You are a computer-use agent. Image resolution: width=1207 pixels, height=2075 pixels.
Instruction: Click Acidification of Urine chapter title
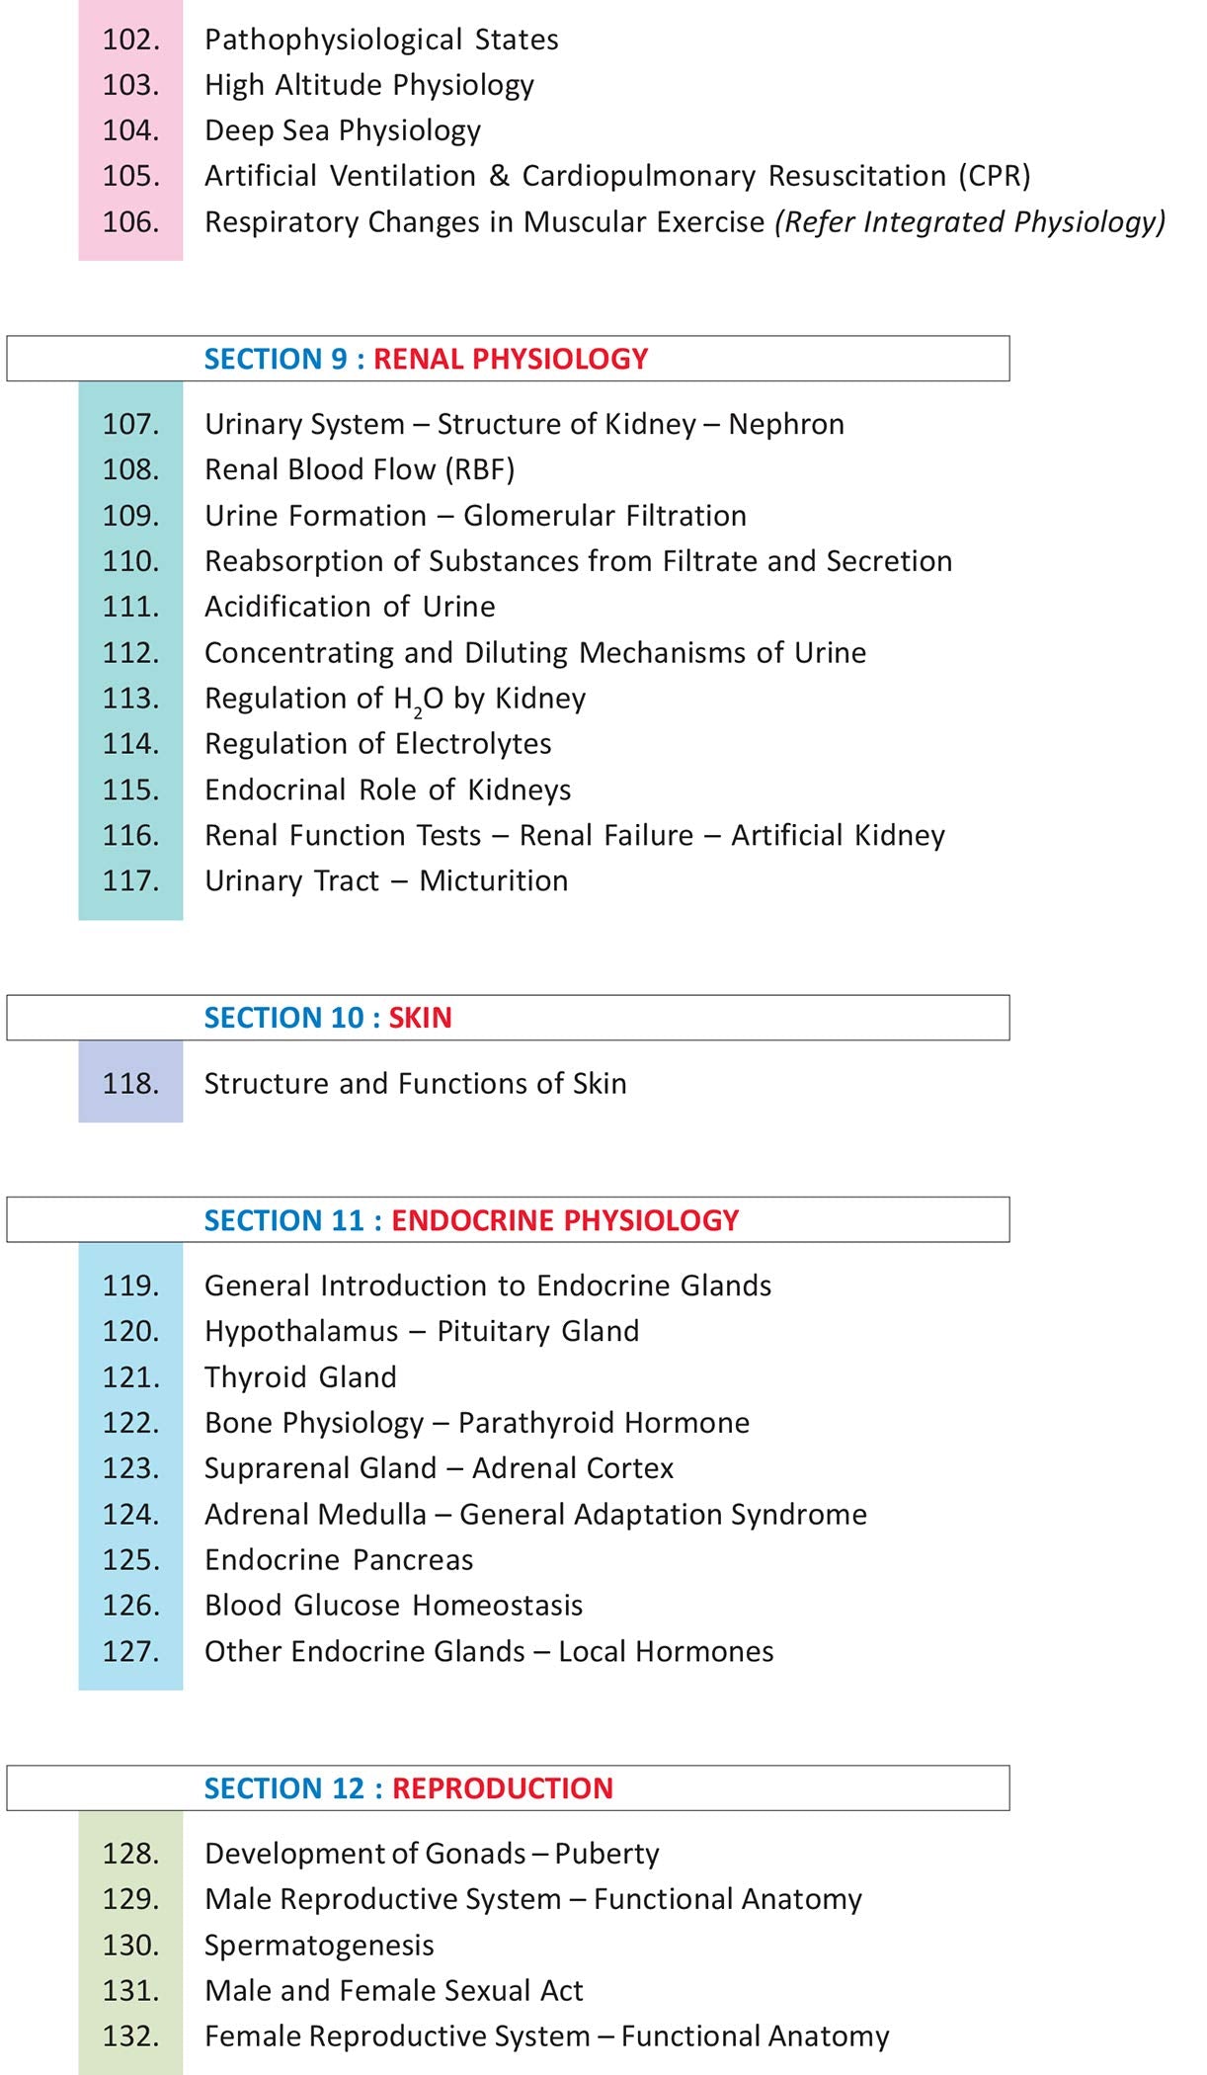[x=350, y=607]
